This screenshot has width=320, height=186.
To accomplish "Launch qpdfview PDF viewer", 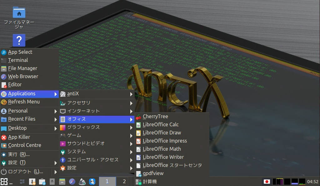I will tap(153, 173).
